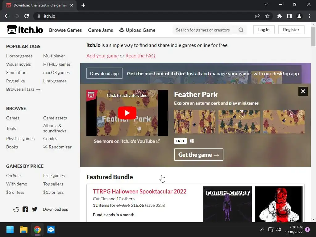Open the Free games price filter
This screenshot has width=316, height=237.
[x=54, y=176]
